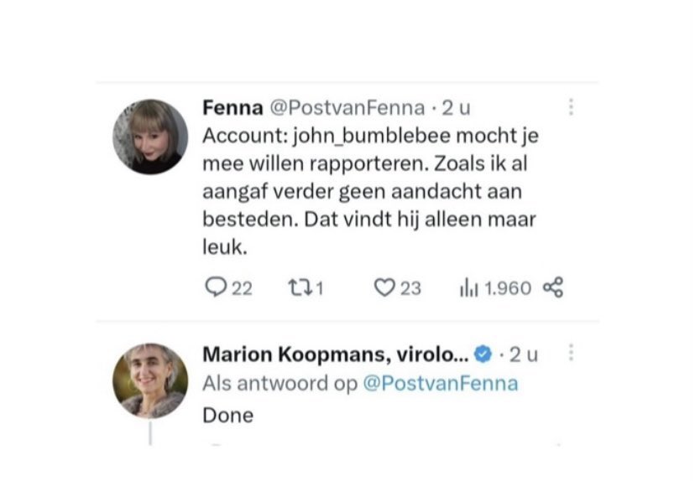Open Fenna's profile picture
695x481 pixels.
[x=150, y=137]
